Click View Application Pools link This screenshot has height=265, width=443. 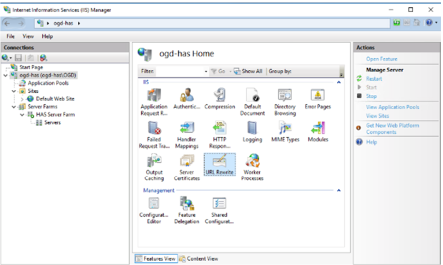click(392, 107)
